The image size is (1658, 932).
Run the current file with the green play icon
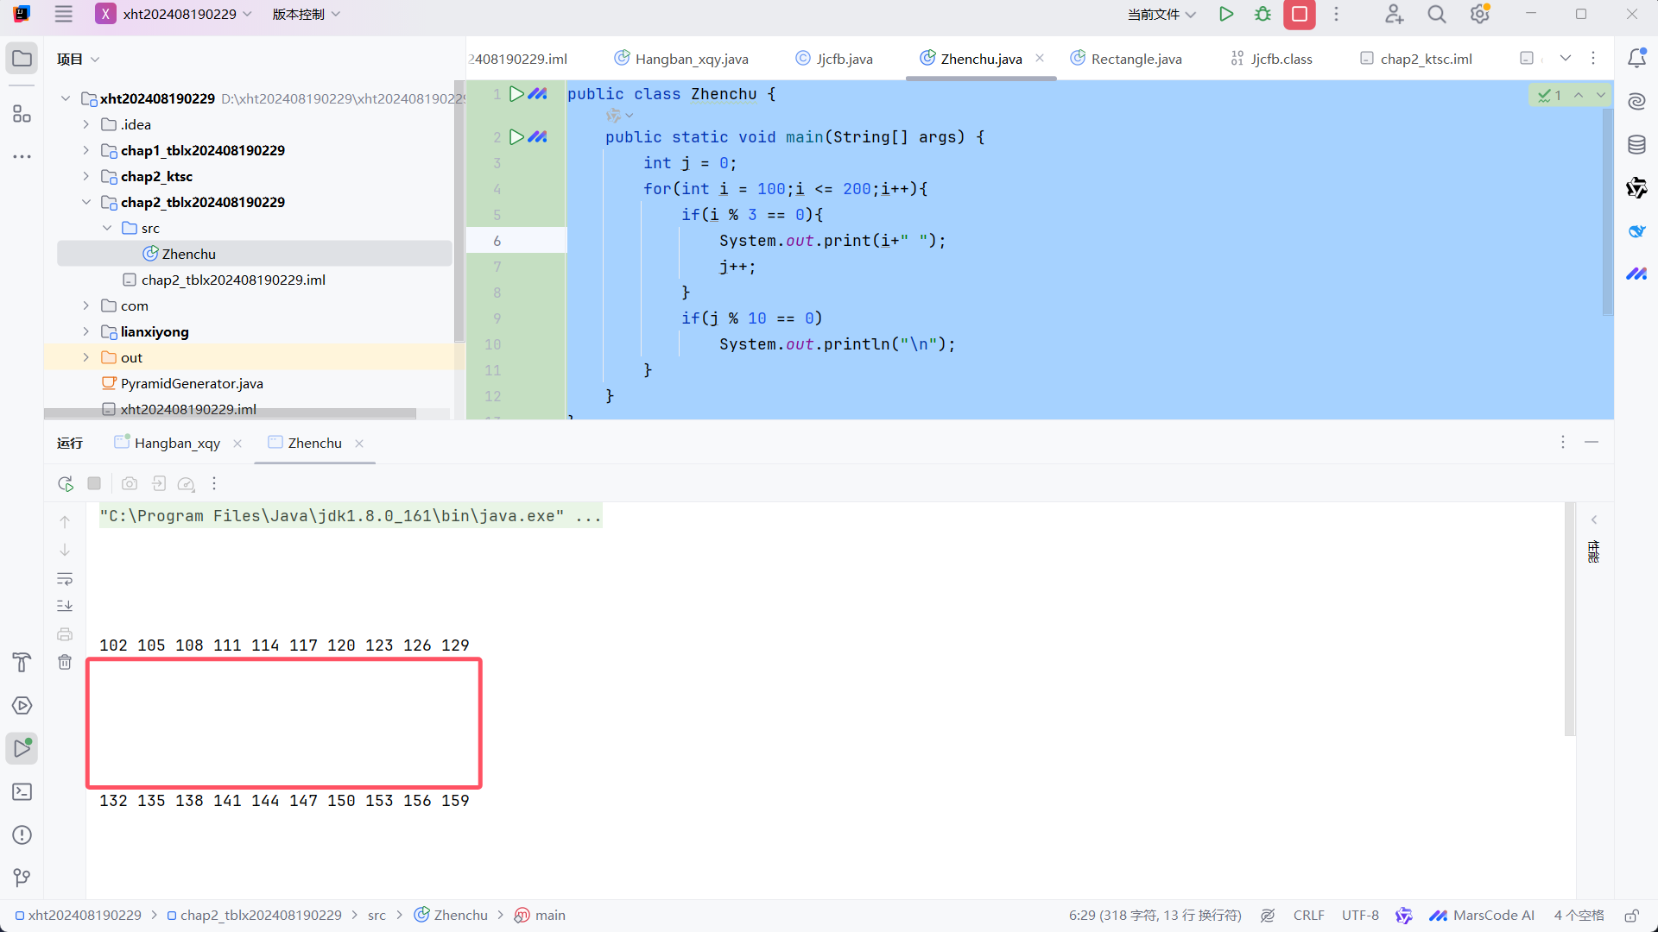1225,14
